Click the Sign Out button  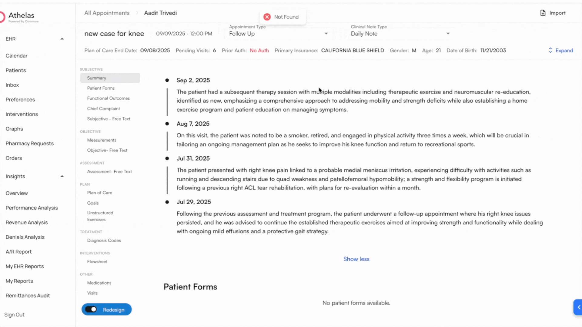(14, 315)
